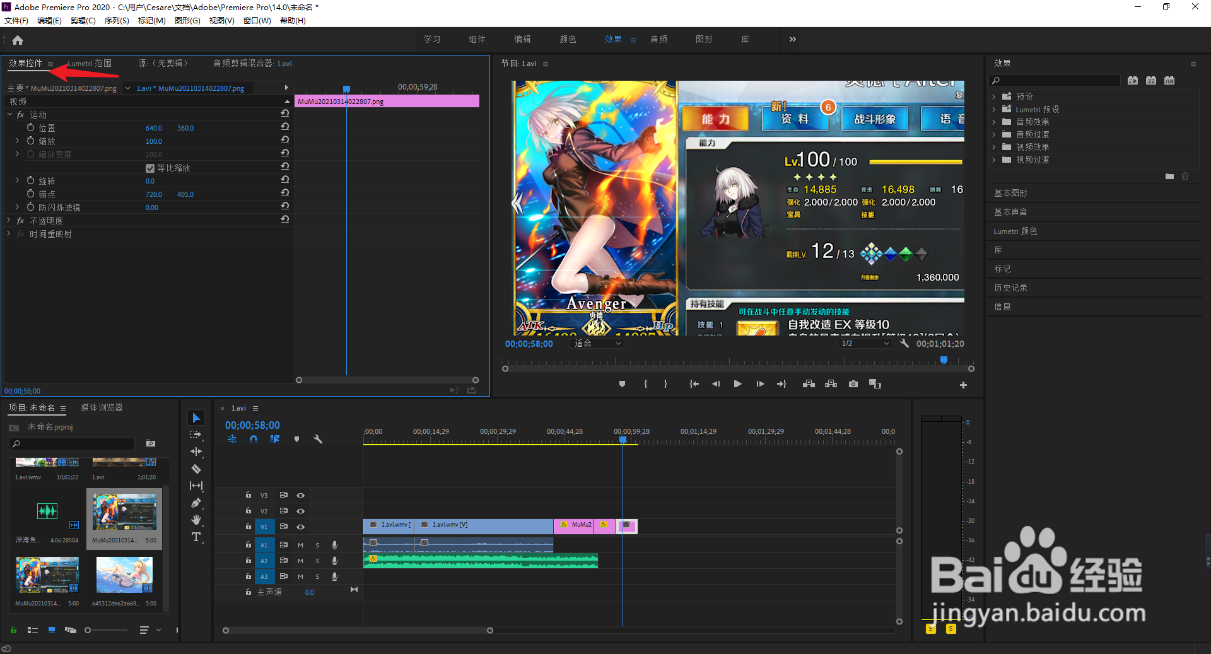Select the Selection arrow tool

[x=196, y=418]
